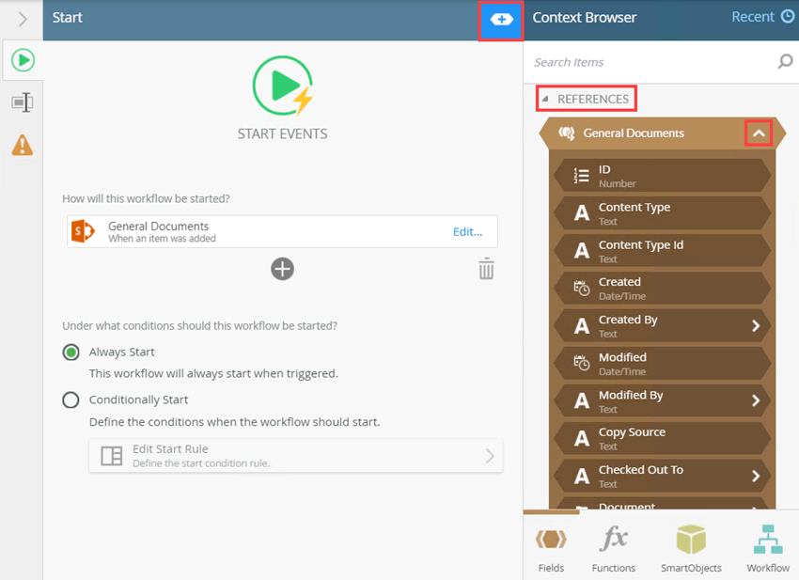Select the Copy Source text field
Screen dimensions: 799x580
[663, 439]
